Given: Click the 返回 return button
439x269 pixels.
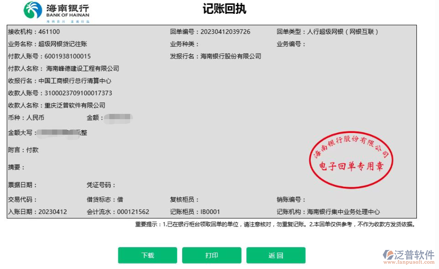Looking at the screenshot, I should point(276,255).
